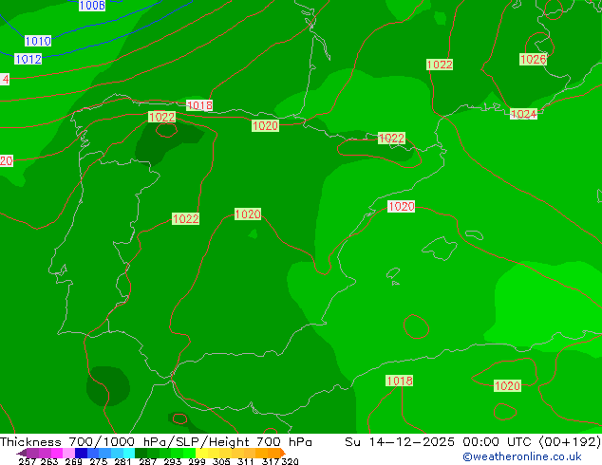Viewport: 602px width, 465px height.
Task: Select the dark navy blue legend swatch
Action: pos(81,453)
